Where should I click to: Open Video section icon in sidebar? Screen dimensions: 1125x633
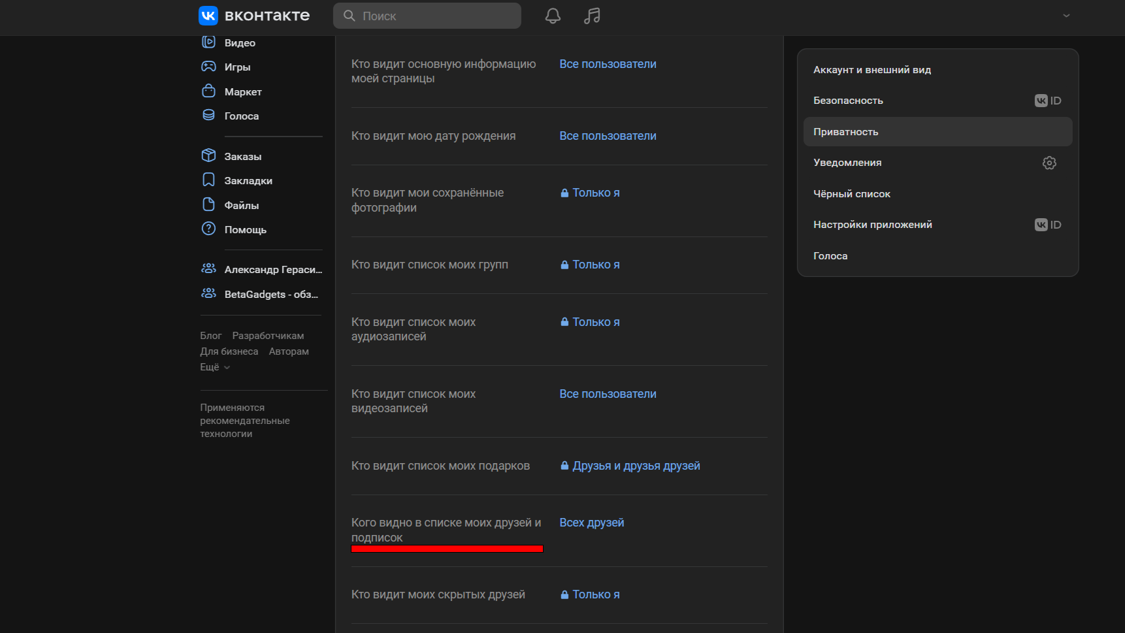208,42
